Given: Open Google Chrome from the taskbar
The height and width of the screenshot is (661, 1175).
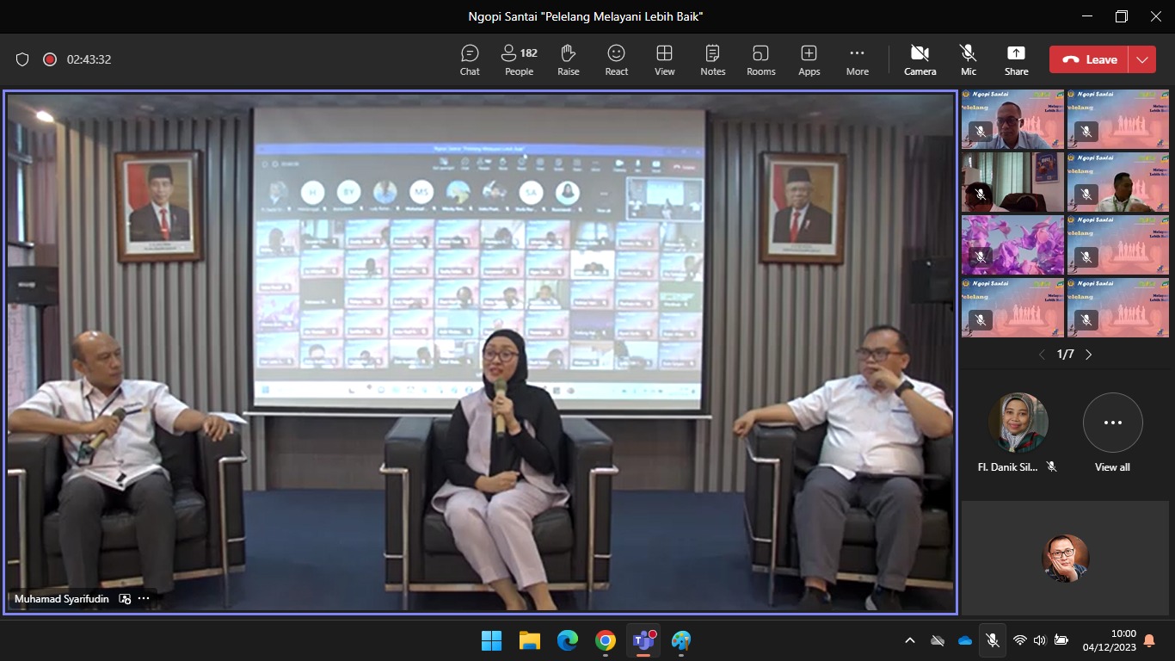Looking at the screenshot, I should point(606,640).
